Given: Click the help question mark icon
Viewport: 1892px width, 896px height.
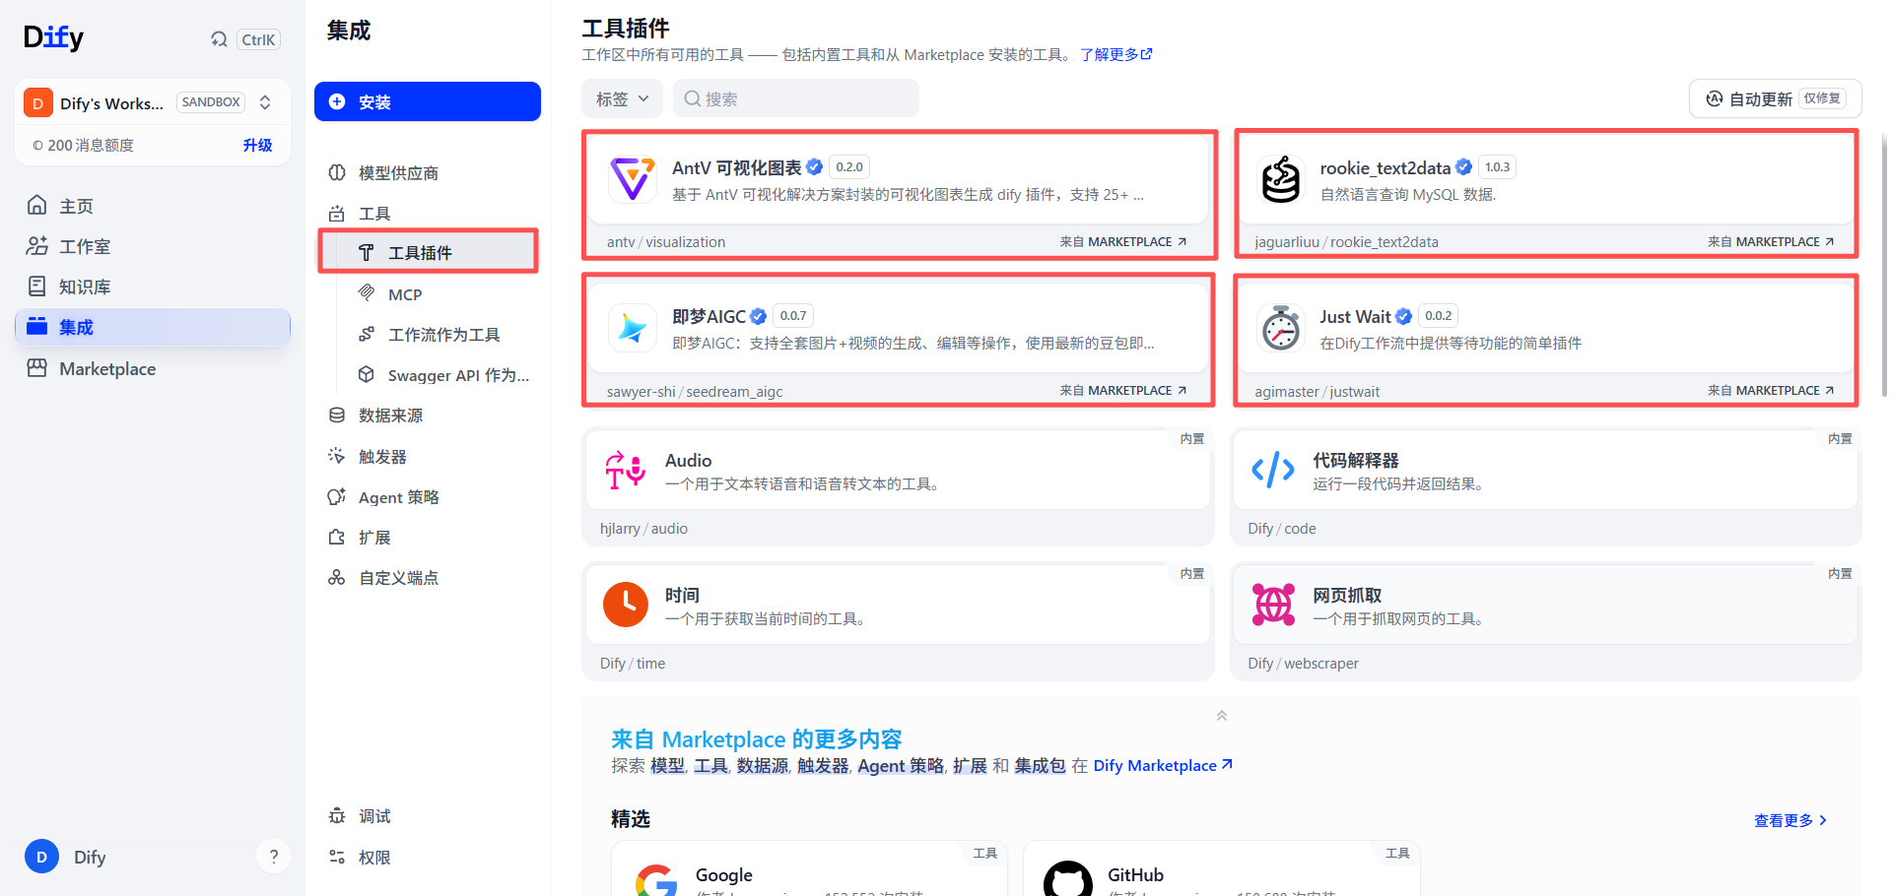Looking at the screenshot, I should [x=274, y=857].
